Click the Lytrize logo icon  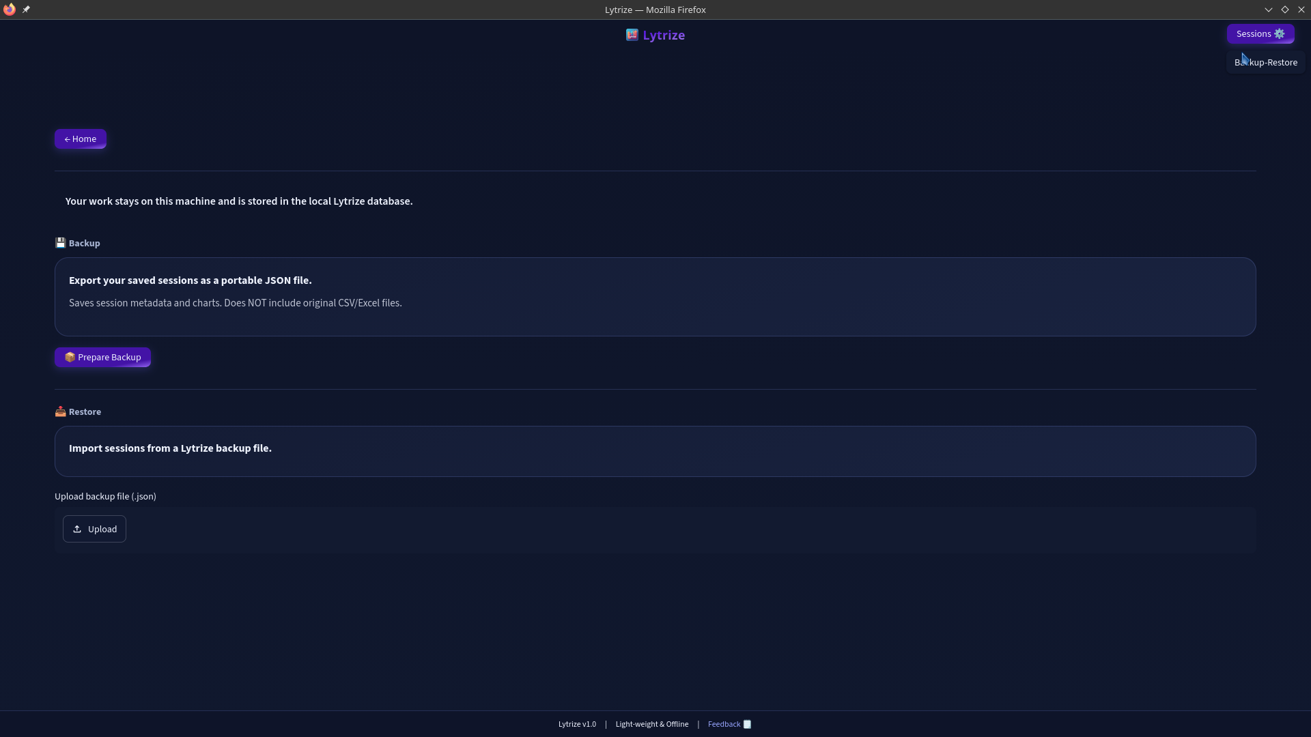(632, 35)
